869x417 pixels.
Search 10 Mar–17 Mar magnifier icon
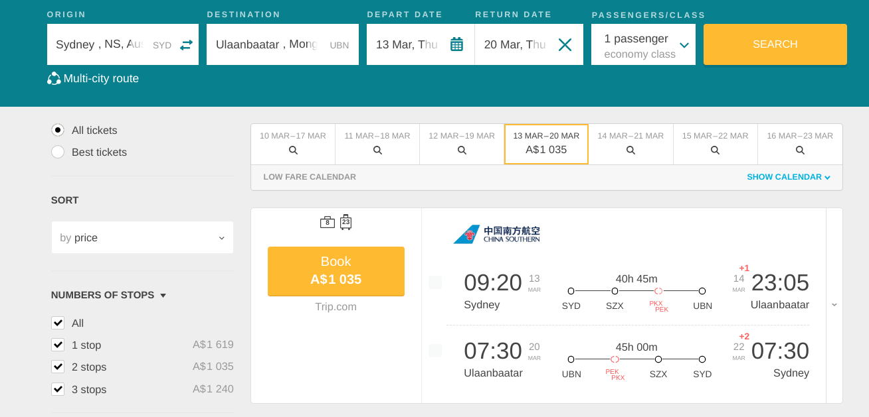pyautogui.click(x=293, y=150)
